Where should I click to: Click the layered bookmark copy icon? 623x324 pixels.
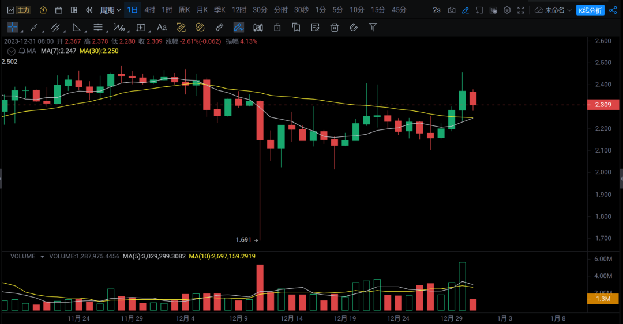point(296,27)
